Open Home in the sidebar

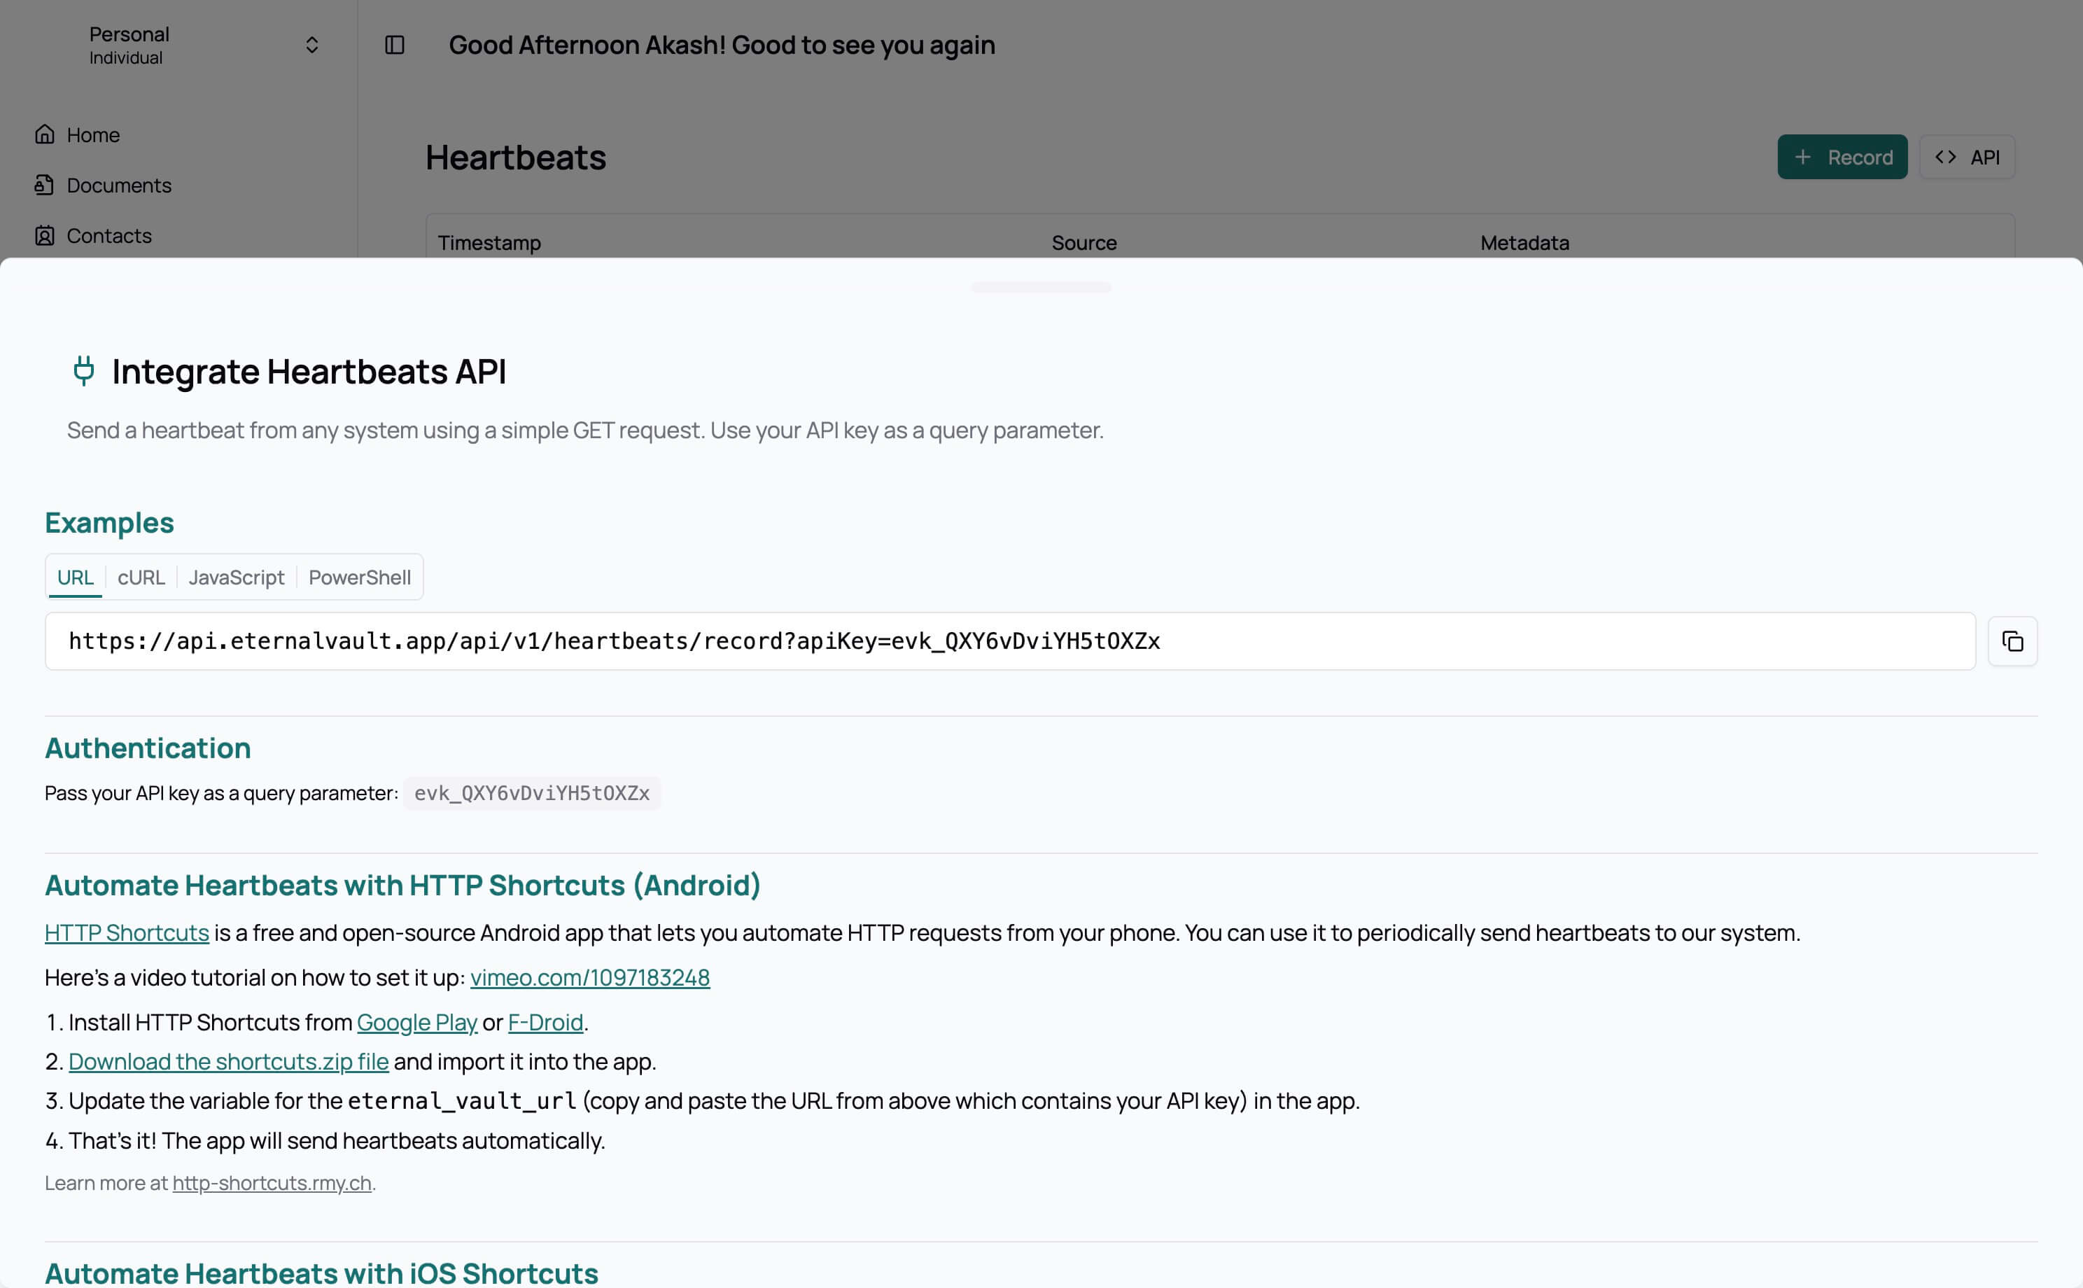point(93,134)
